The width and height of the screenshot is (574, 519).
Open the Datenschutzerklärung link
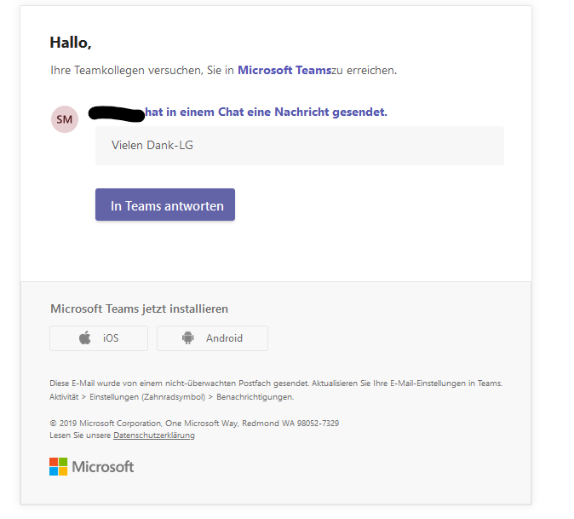pos(154,435)
